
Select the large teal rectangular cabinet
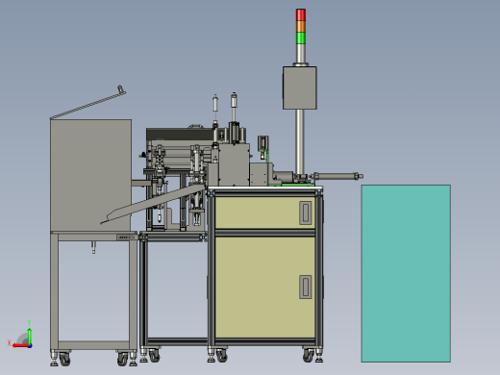pos(406,273)
